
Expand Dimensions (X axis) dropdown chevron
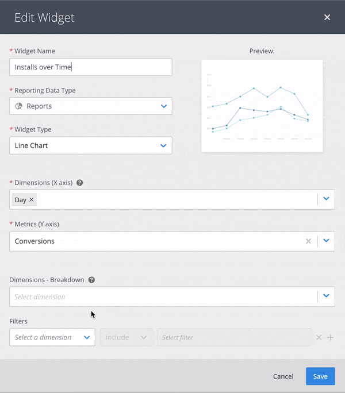pos(326,198)
